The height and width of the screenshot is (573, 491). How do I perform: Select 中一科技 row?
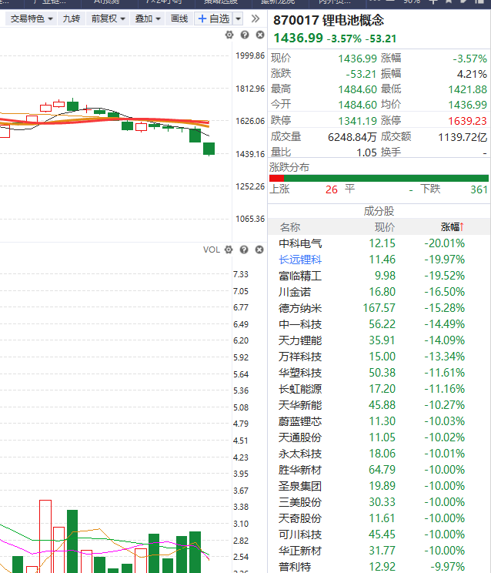click(x=379, y=324)
